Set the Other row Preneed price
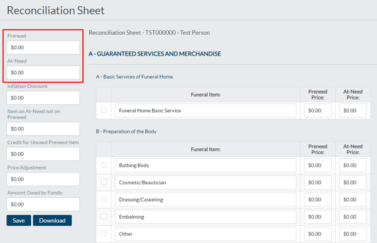 318,234
